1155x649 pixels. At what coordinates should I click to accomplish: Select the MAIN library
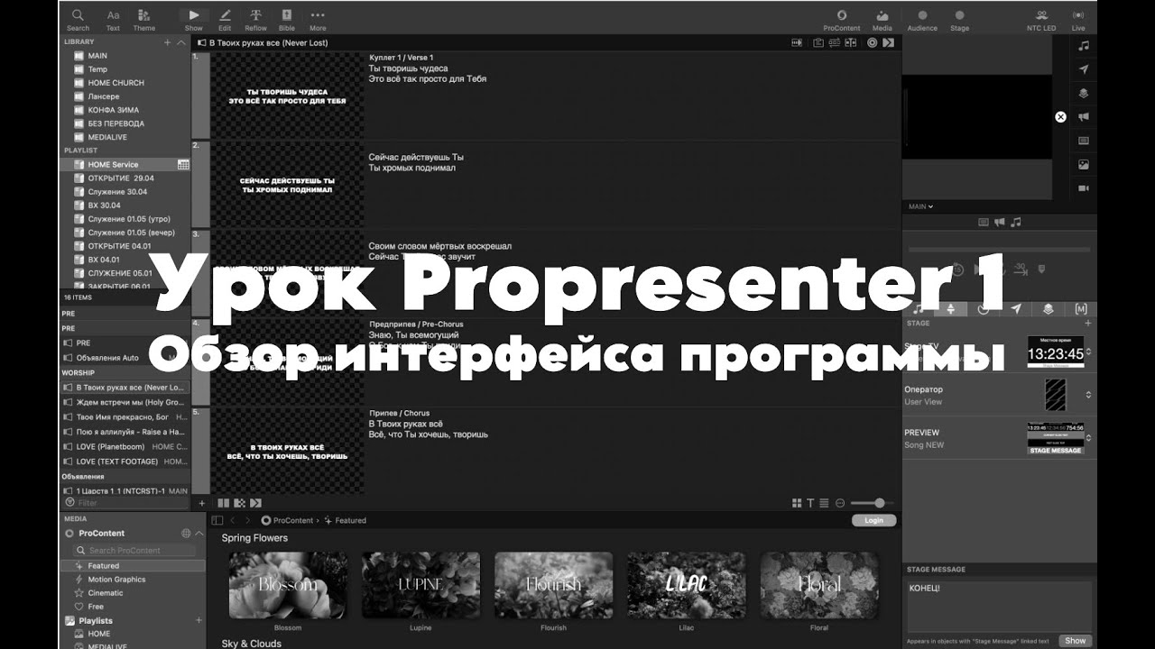pyautogui.click(x=125, y=56)
